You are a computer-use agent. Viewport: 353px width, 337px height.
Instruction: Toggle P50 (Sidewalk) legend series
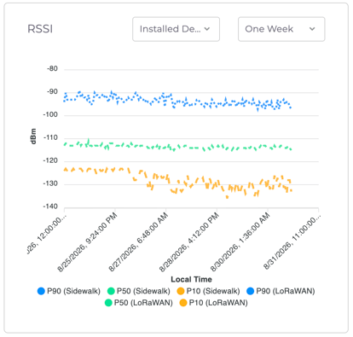tap(139, 291)
